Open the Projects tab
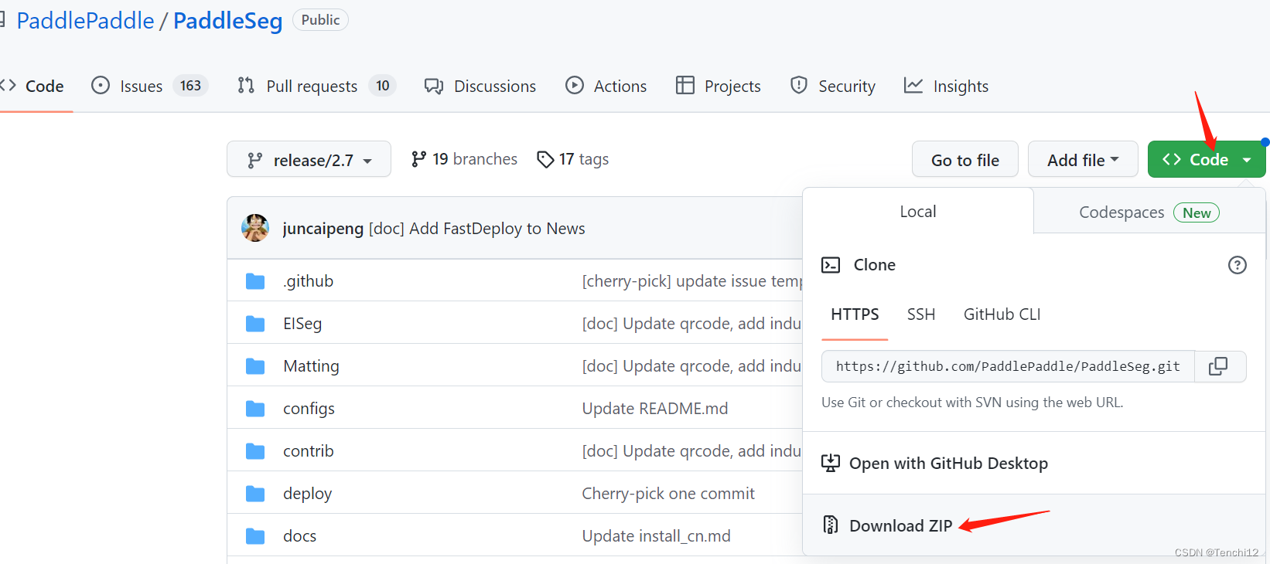 [x=718, y=86]
